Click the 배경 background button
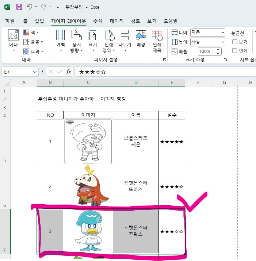 (x=141, y=38)
